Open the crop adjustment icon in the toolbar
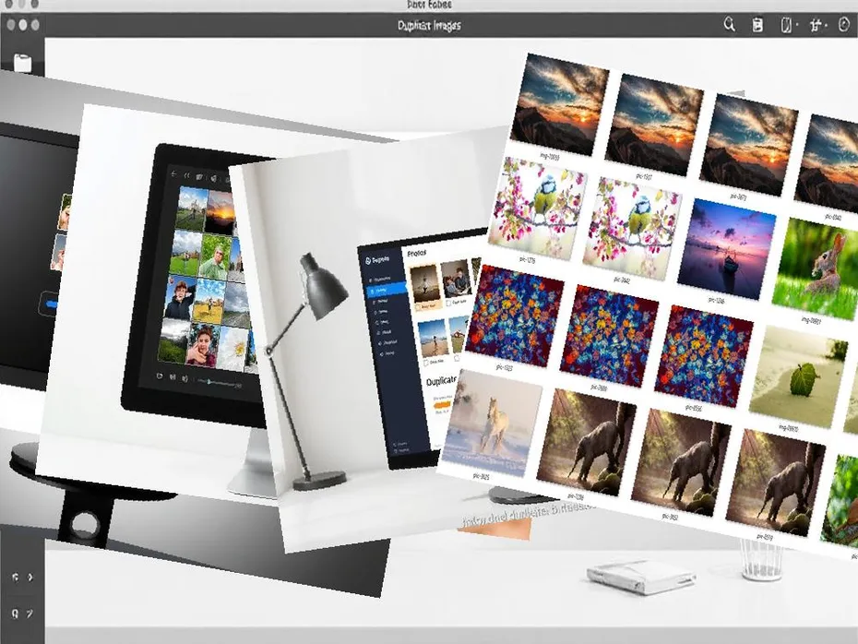858x644 pixels. click(x=816, y=25)
